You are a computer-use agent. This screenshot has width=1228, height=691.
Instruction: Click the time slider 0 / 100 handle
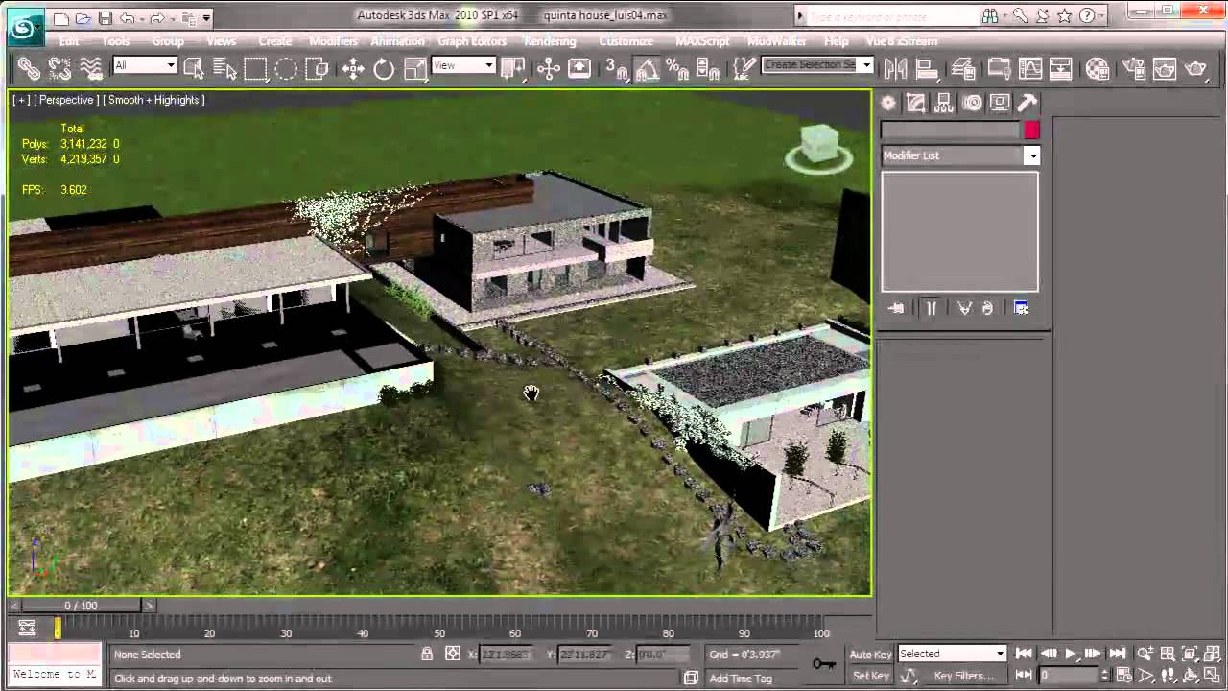(x=82, y=606)
